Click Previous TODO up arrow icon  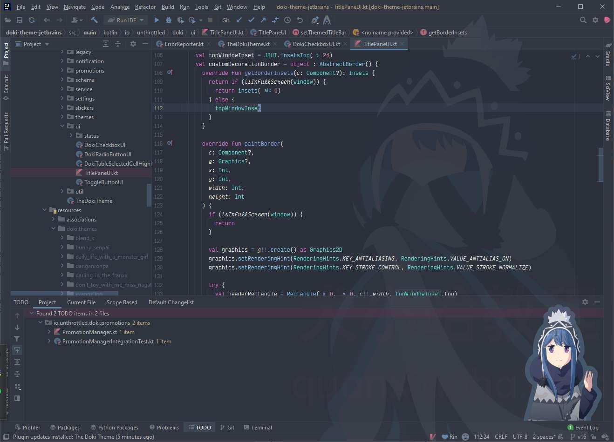coord(17,315)
